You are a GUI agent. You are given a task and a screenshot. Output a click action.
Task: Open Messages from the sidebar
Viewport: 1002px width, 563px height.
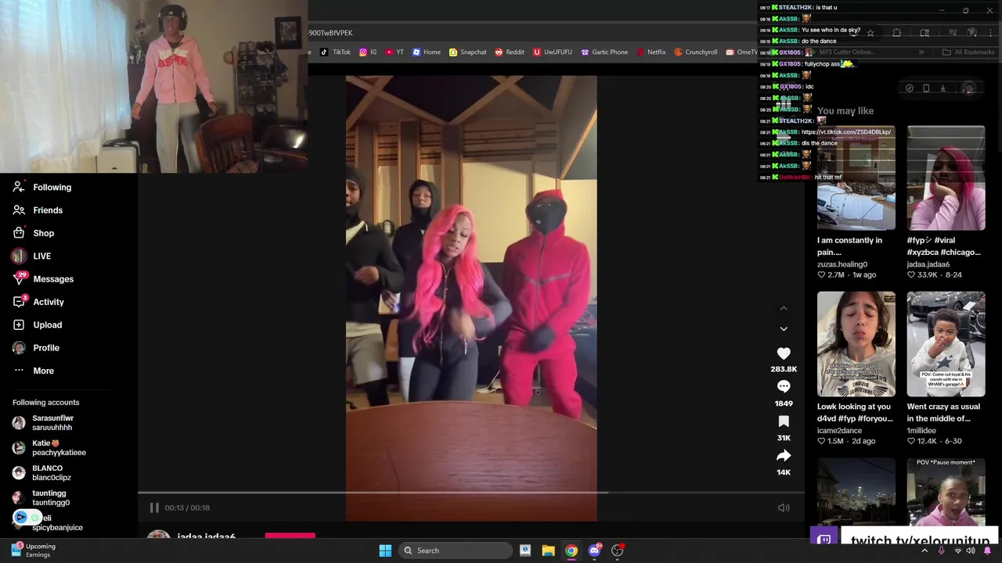coord(43,279)
